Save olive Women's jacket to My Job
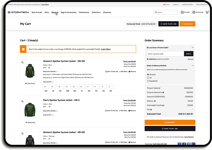The height and width of the screenshot is (150, 212). pos(112,72)
